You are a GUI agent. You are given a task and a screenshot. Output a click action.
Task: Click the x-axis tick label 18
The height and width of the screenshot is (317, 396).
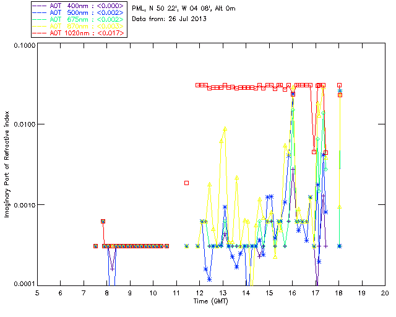[x=338, y=293]
